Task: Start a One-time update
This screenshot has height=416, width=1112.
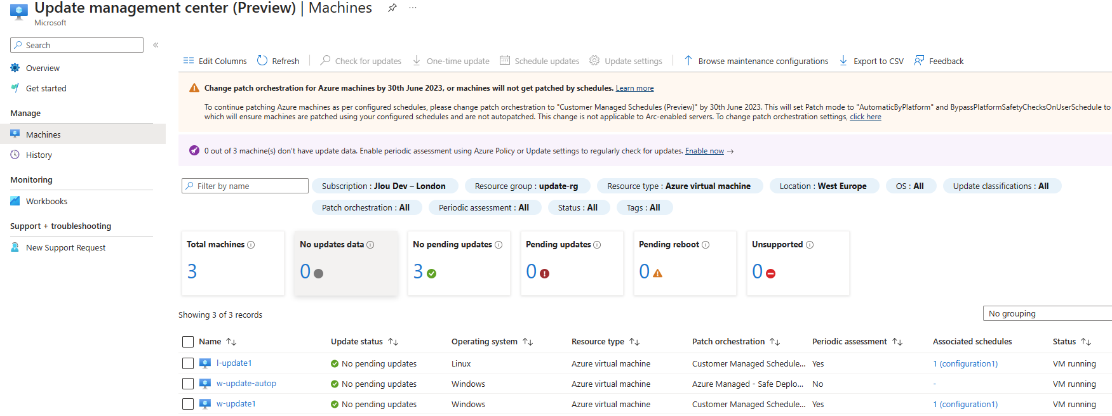Action: 451,61
